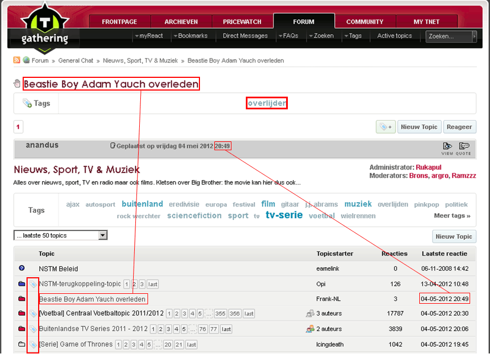Open the buitenland tag
Viewport: 490px width, 354px height.
[142, 204]
